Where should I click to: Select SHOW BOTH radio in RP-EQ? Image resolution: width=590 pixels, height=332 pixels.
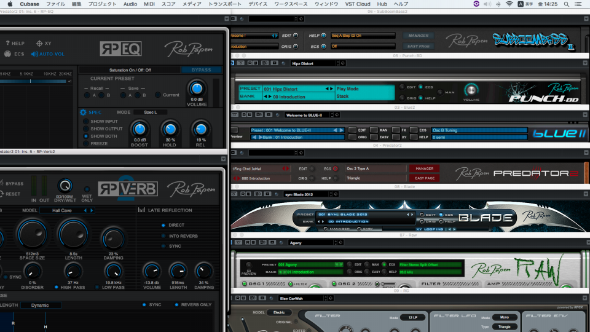tap(86, 136)
